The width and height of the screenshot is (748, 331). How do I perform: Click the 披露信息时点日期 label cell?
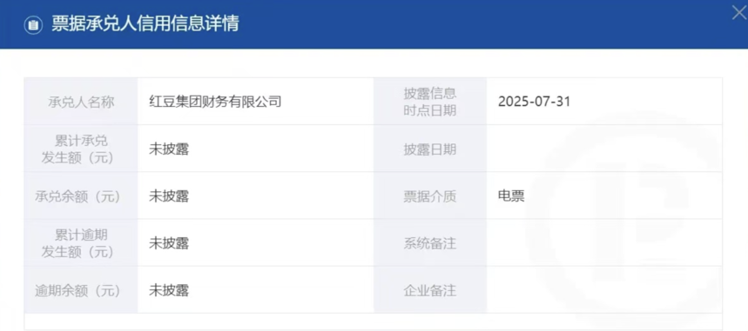[x=430, y=102]
